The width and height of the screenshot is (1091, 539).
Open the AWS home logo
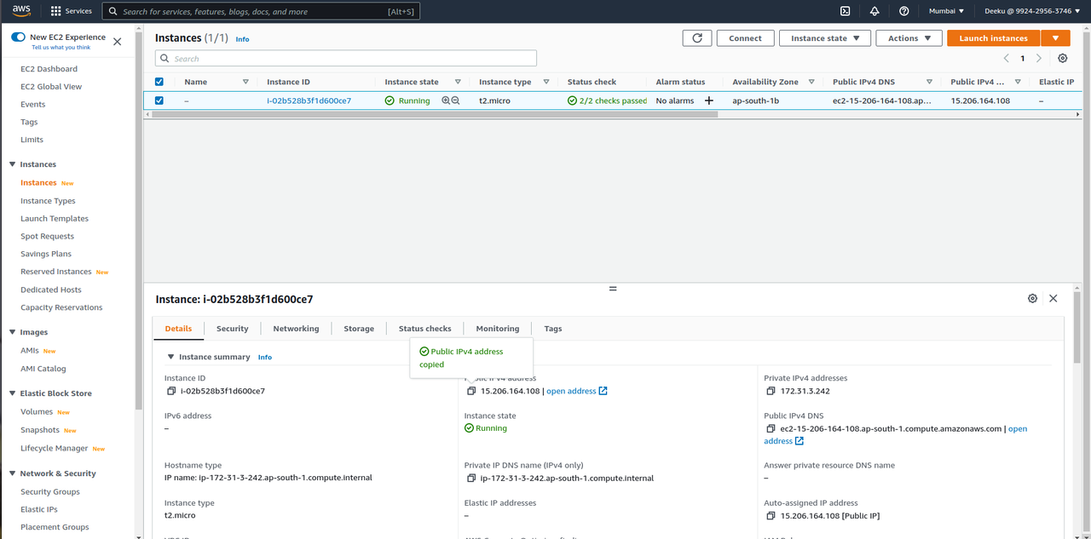point(21,11)
